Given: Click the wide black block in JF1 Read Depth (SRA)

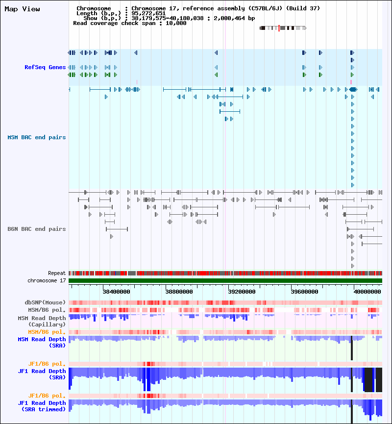Looking at the screenshot, I should (x=368, y=380).
